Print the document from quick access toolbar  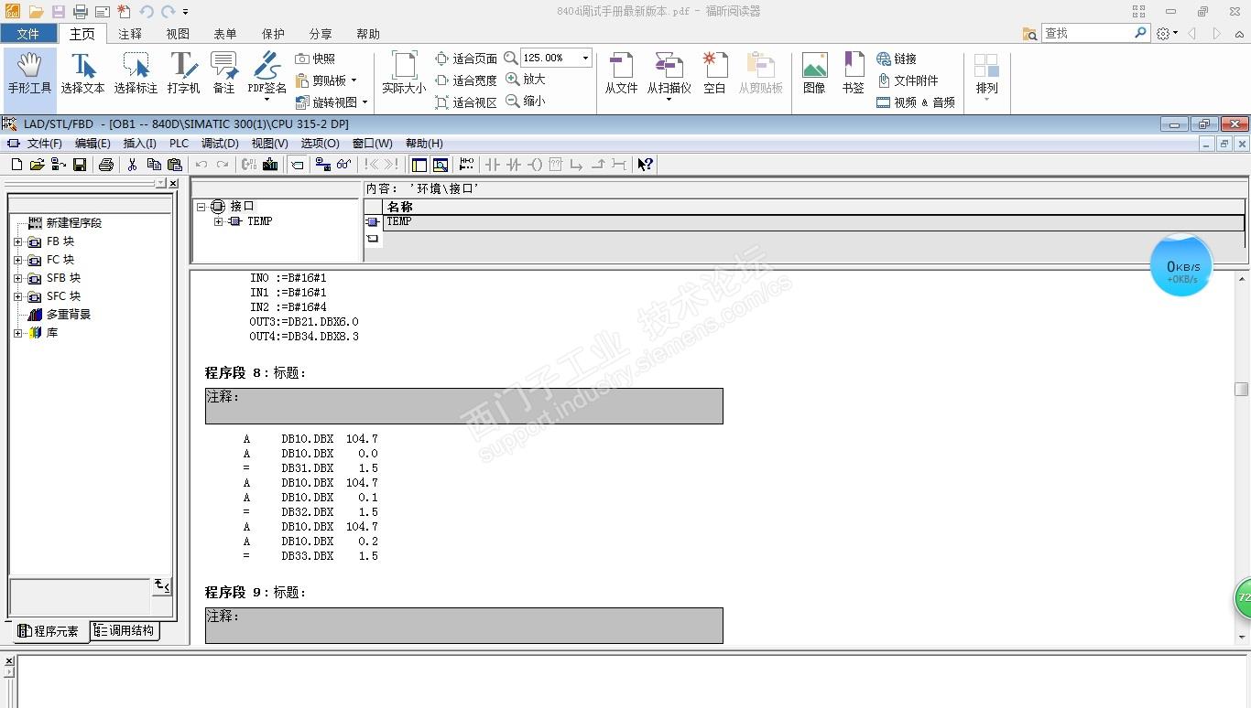point(81,12)
